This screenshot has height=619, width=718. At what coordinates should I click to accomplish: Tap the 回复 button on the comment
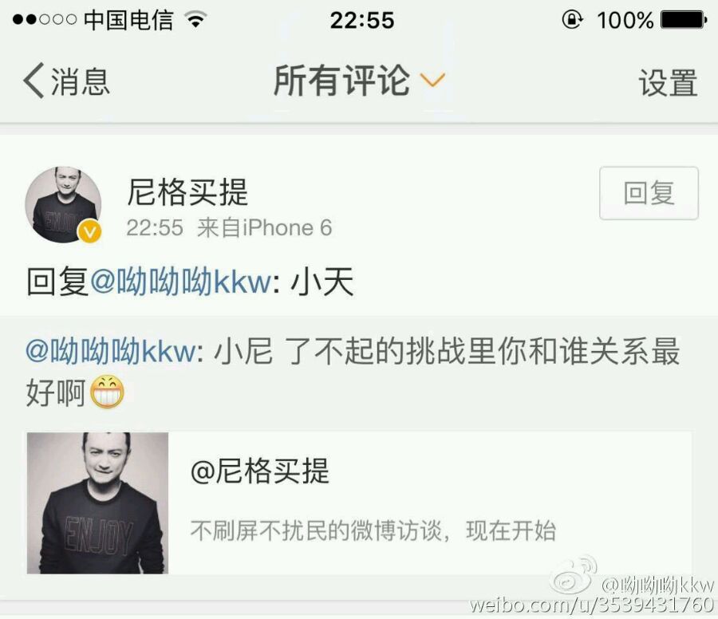pos(649,193)
